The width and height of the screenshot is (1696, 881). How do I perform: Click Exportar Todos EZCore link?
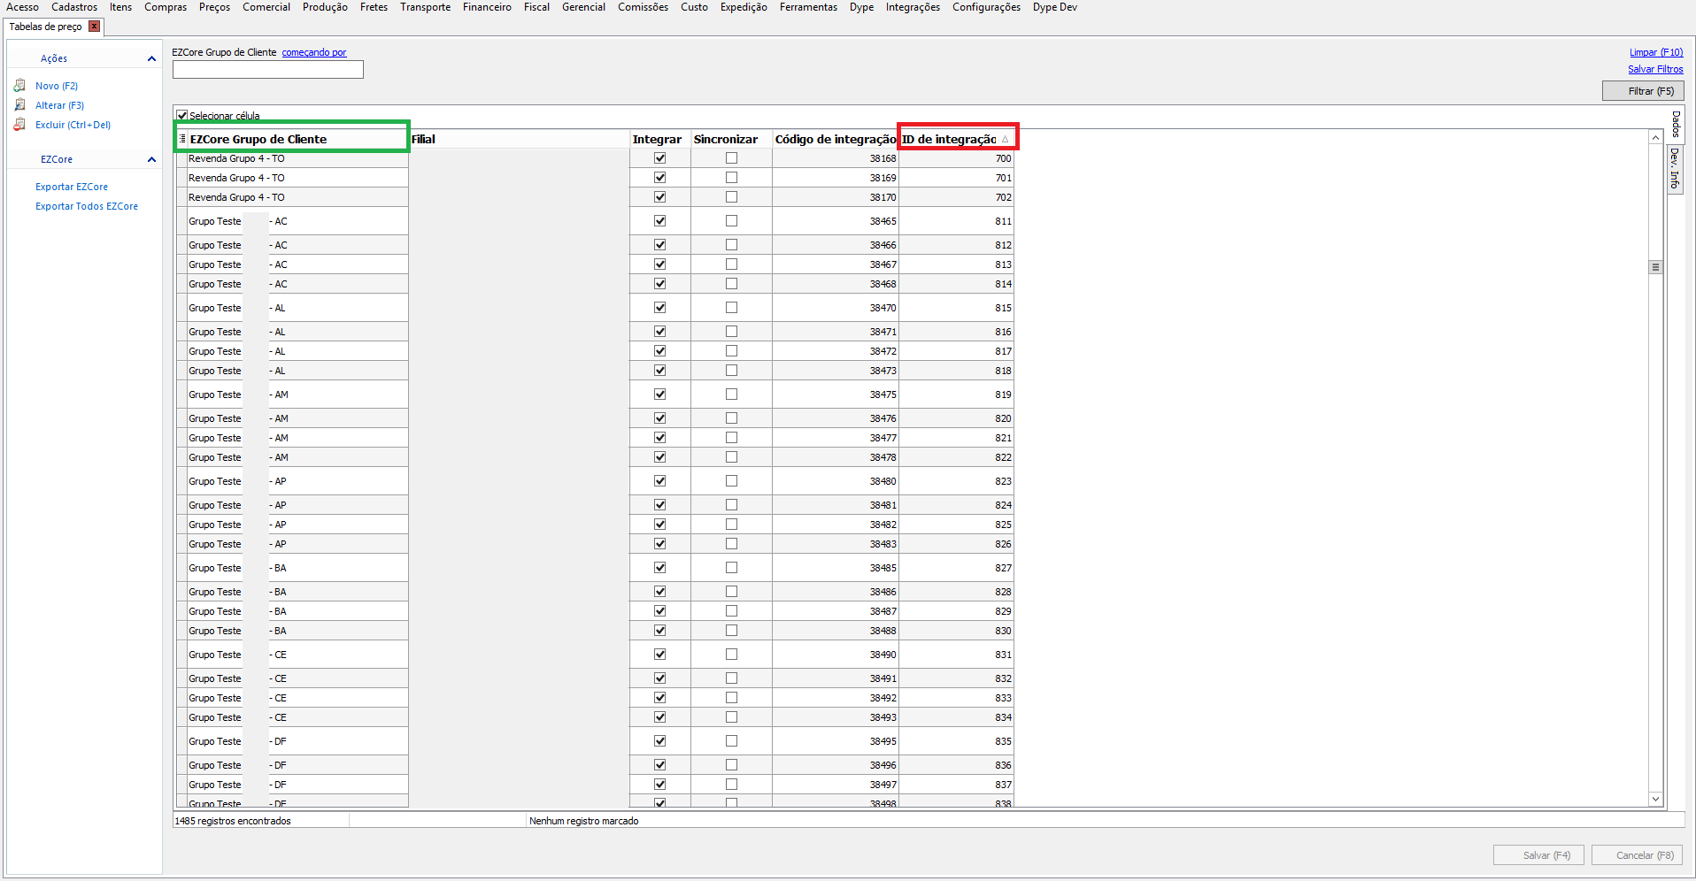point(87,206)
